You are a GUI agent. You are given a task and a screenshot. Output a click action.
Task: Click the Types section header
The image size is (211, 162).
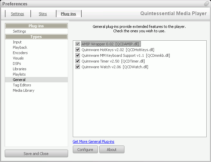(36, 37)
